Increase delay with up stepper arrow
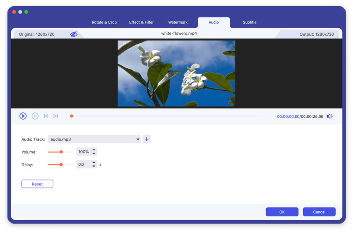Image resolution: width=353 pixels, height=232 pixels. point(94,162)
